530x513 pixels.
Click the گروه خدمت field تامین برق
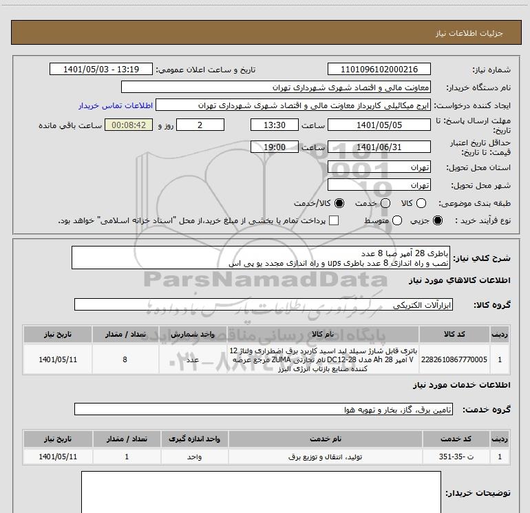pos(264,409)
